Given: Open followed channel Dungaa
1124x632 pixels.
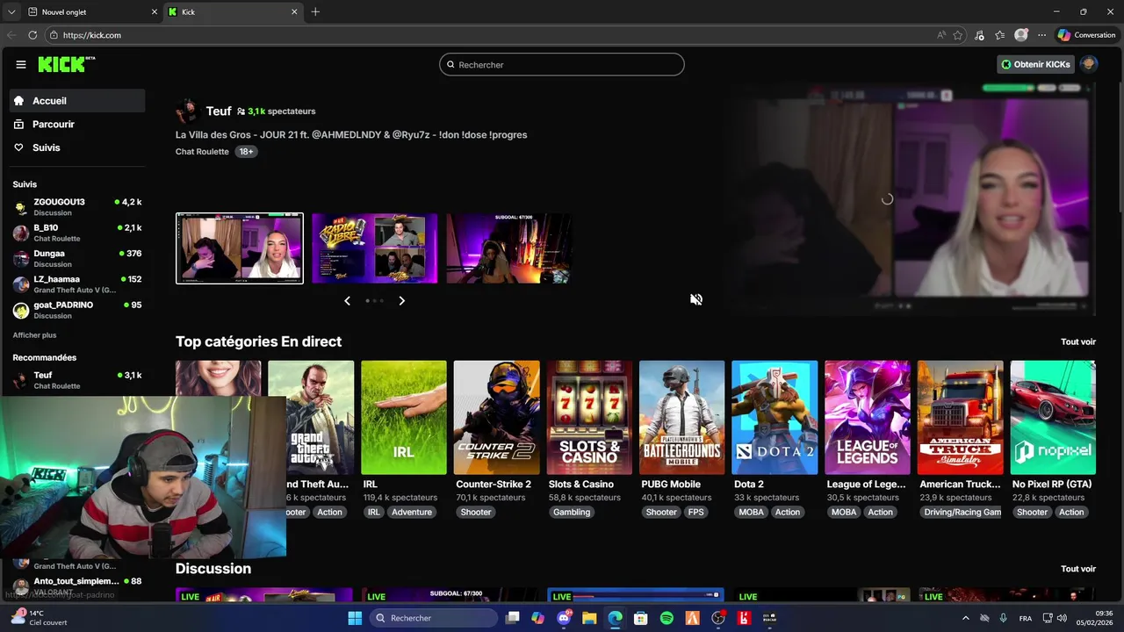Looking at the screenshot, I should [x=77, y=258].
